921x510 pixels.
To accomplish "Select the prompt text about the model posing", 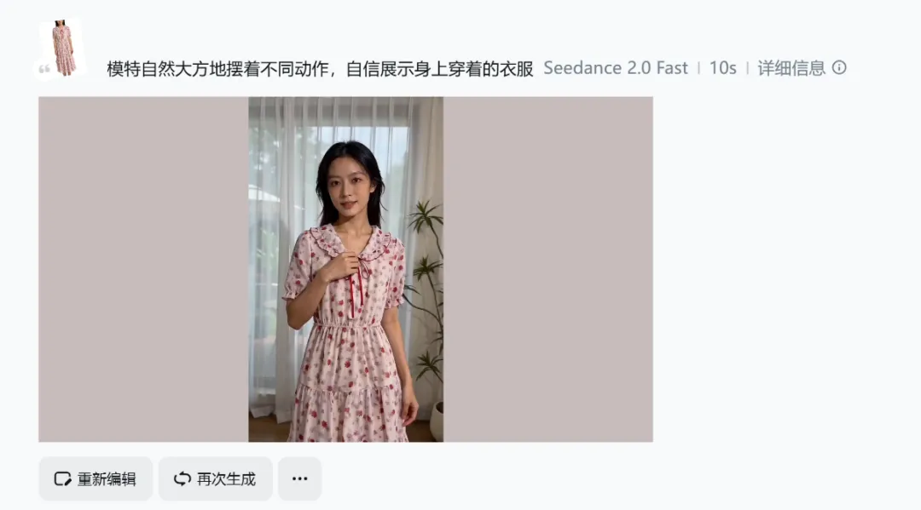I will (320, 69).
